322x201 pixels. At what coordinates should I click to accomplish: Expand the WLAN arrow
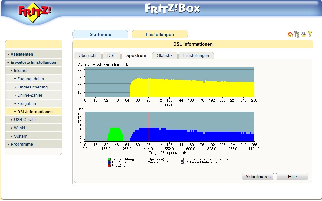pos(11,128)
